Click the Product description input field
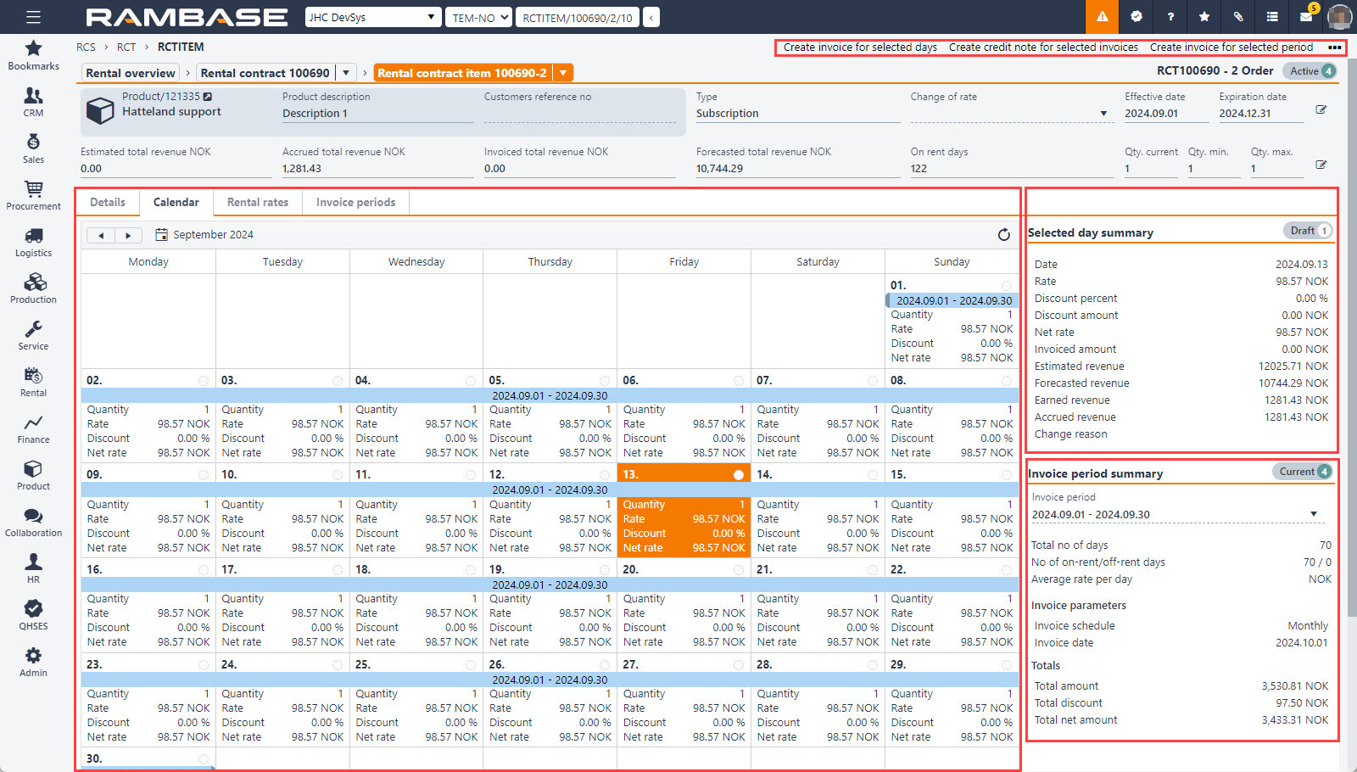Image resolution: width=1357 pixels, height=772 pixels. pos(377,114)
